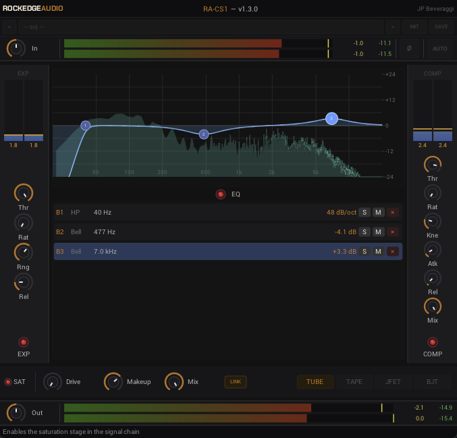Toggle the EXP enable LED
The width and height of the screenshot is (457, 438).
tap(24, 342)
